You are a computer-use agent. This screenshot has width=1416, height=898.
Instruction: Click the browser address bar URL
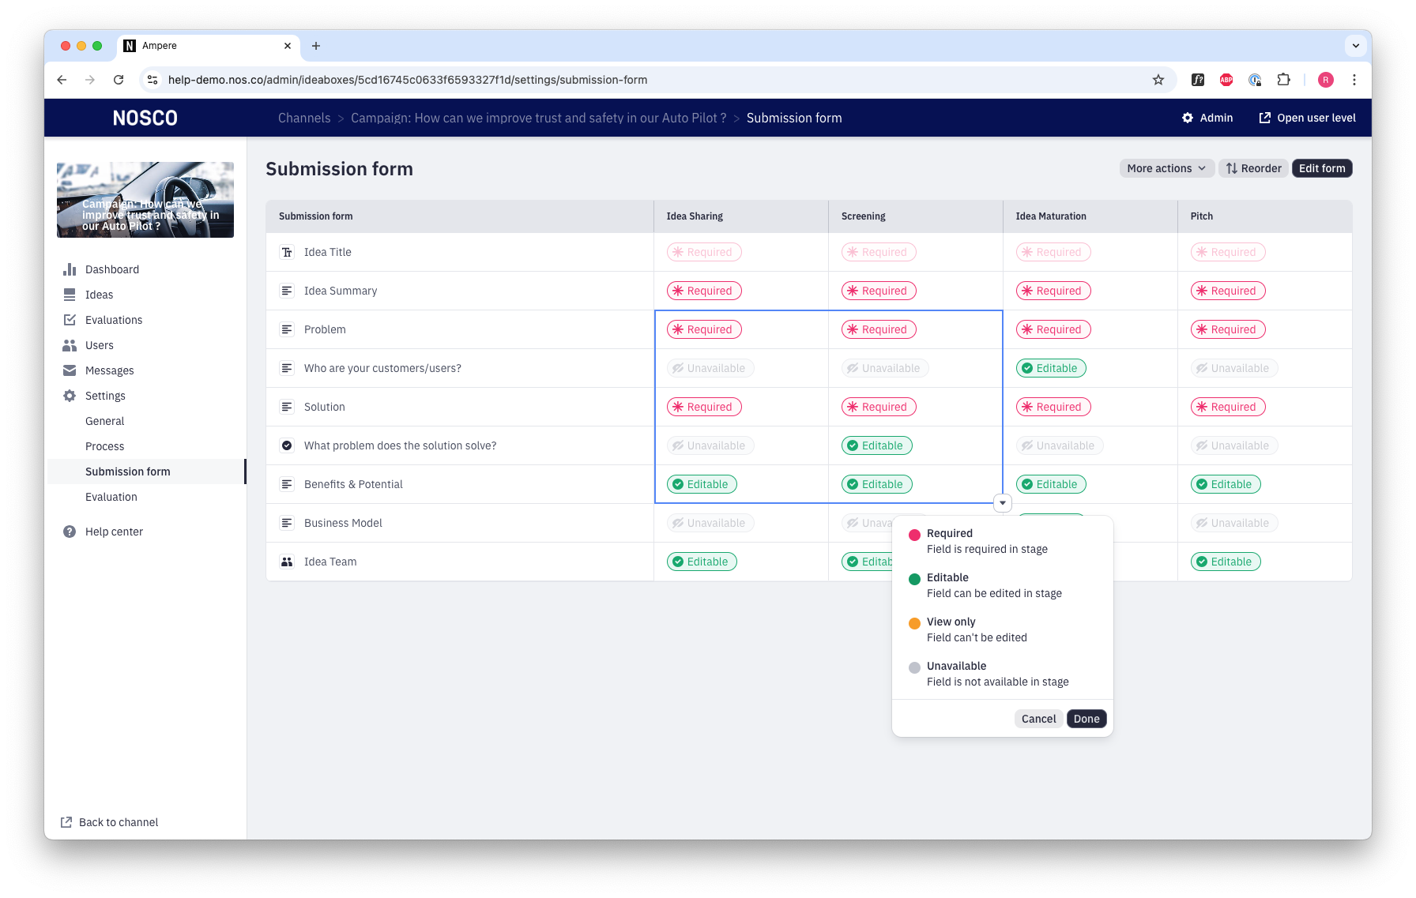point(408,80)
